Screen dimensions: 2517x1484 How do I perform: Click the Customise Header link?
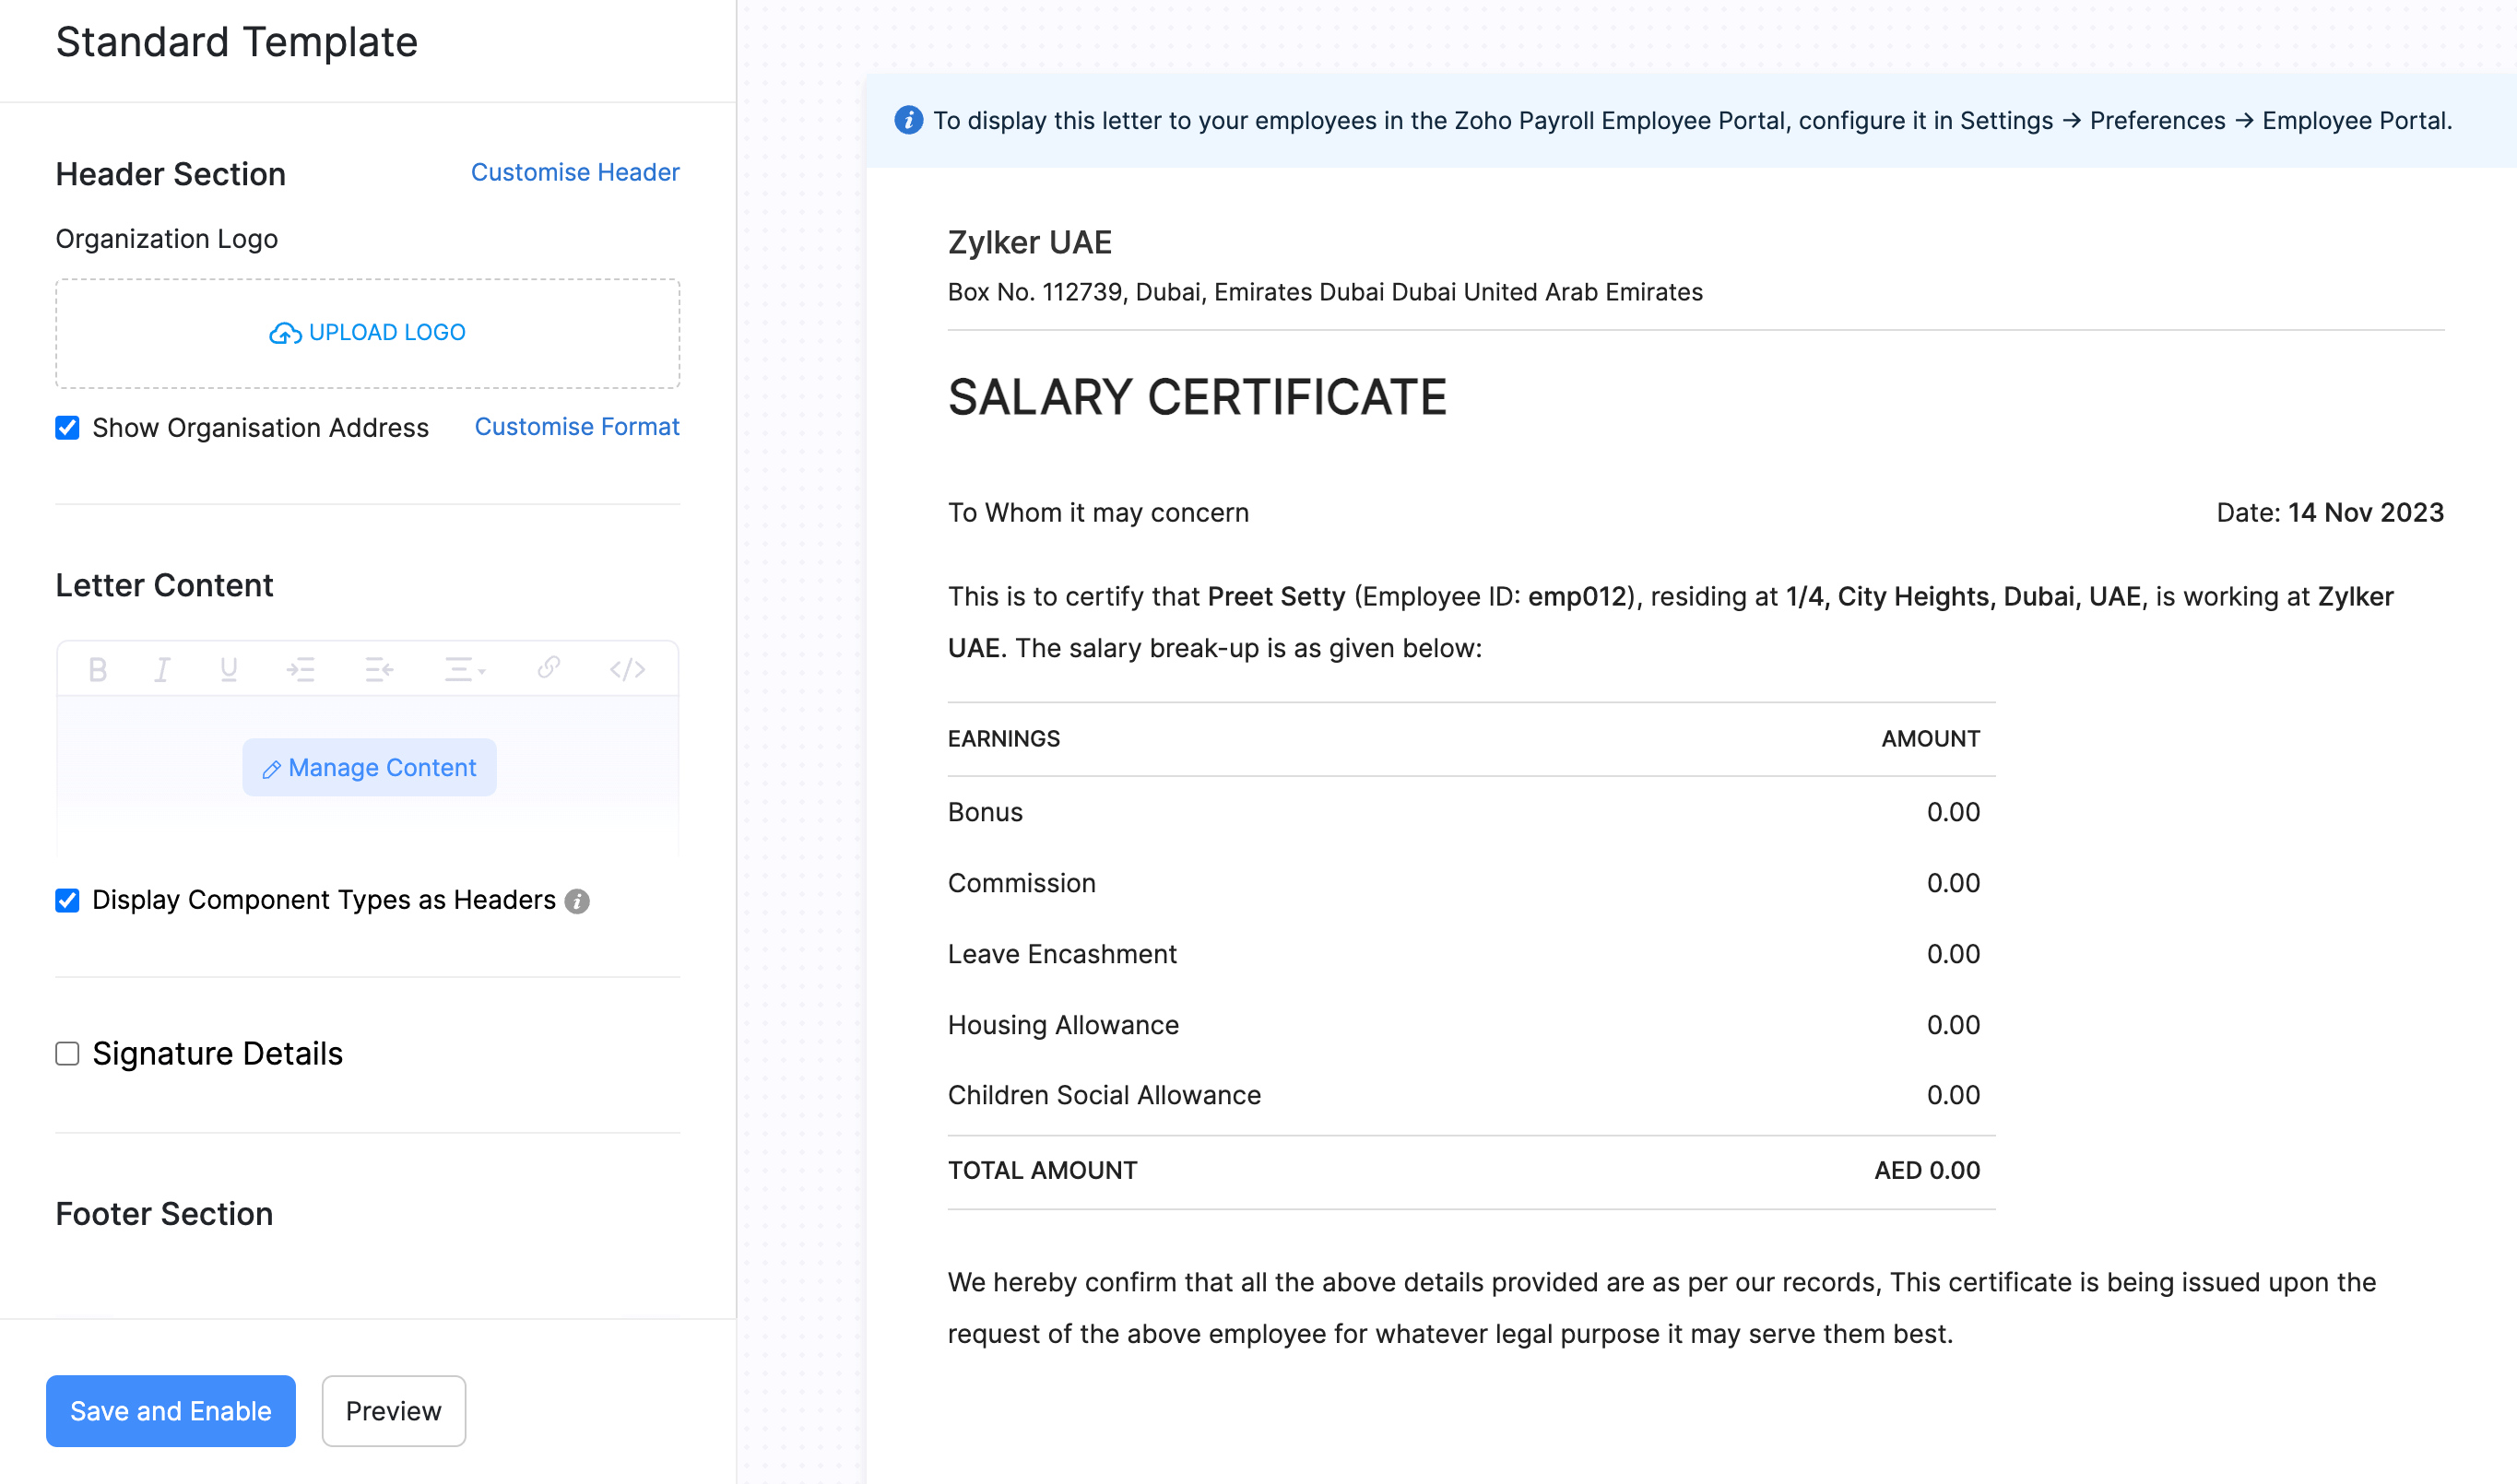(x=575, y=172)
